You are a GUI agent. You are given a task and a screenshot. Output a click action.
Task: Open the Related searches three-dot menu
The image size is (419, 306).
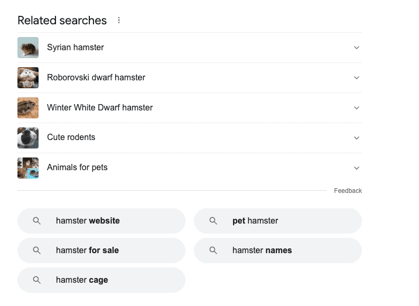coord(119,20)
